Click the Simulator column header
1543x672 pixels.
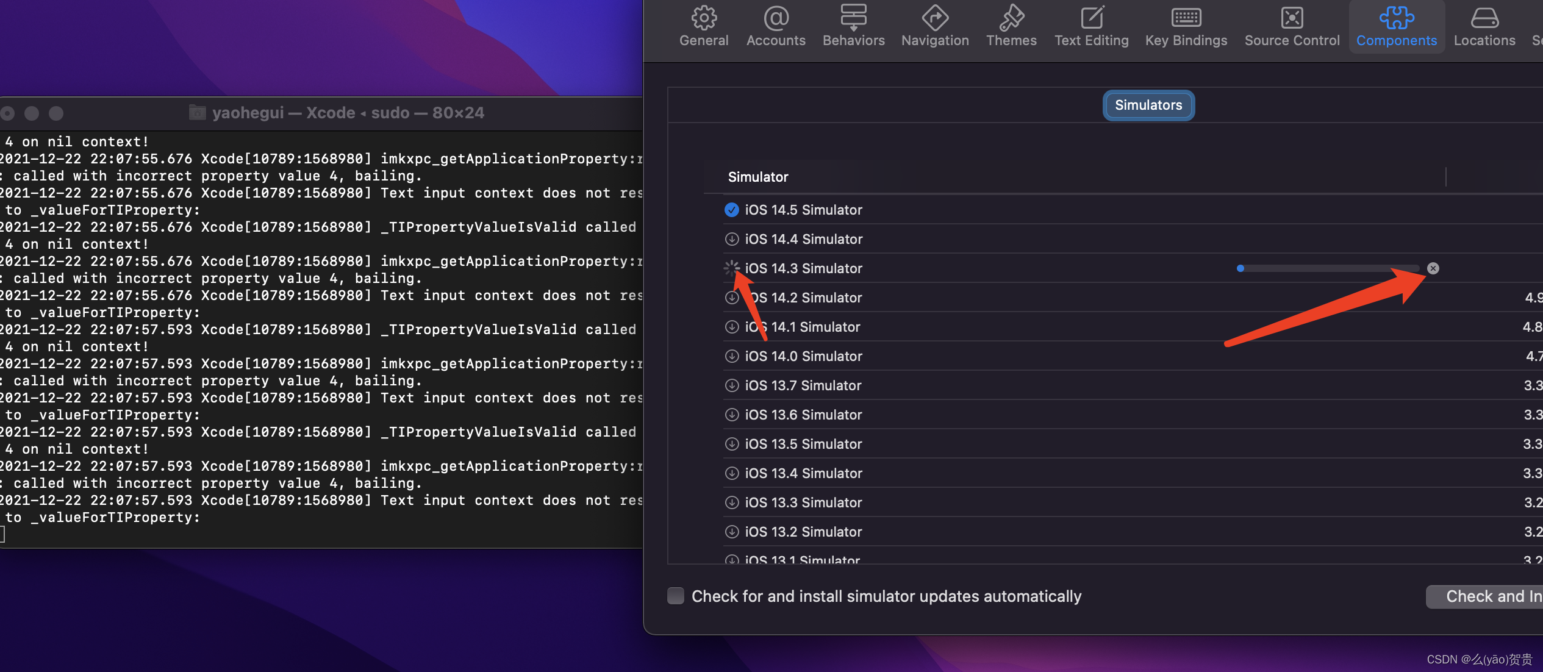tap(758, 177)
